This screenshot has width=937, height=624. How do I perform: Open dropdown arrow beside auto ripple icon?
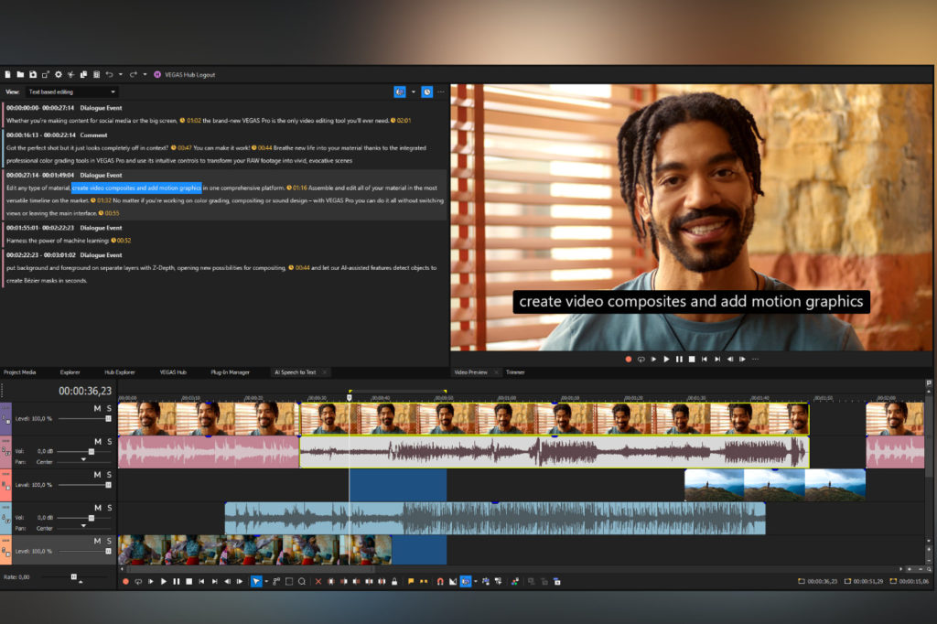(476, 582)
